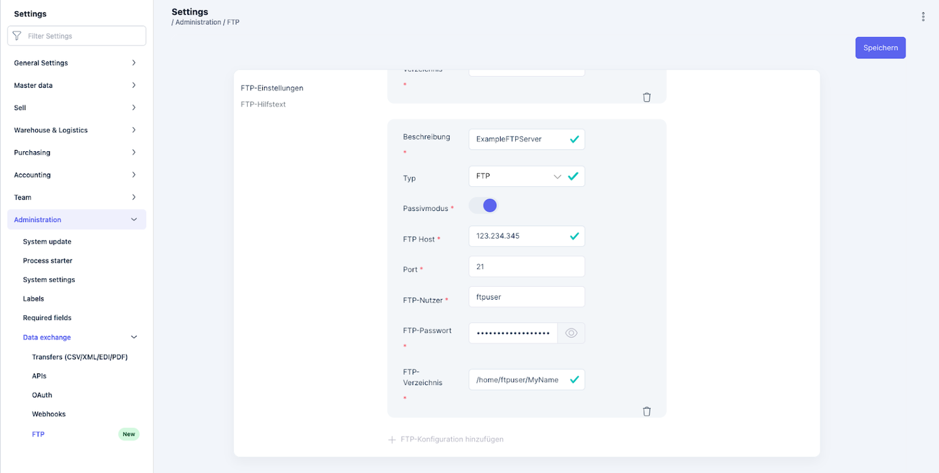
Task: Click the Speichern button
Action: tap(880, 48)
